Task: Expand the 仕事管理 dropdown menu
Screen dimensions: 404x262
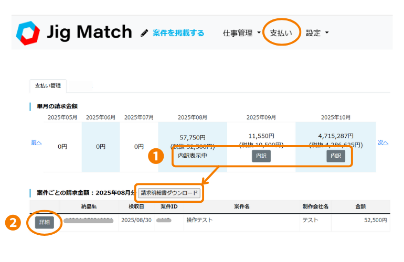Action: pos(242,33)
